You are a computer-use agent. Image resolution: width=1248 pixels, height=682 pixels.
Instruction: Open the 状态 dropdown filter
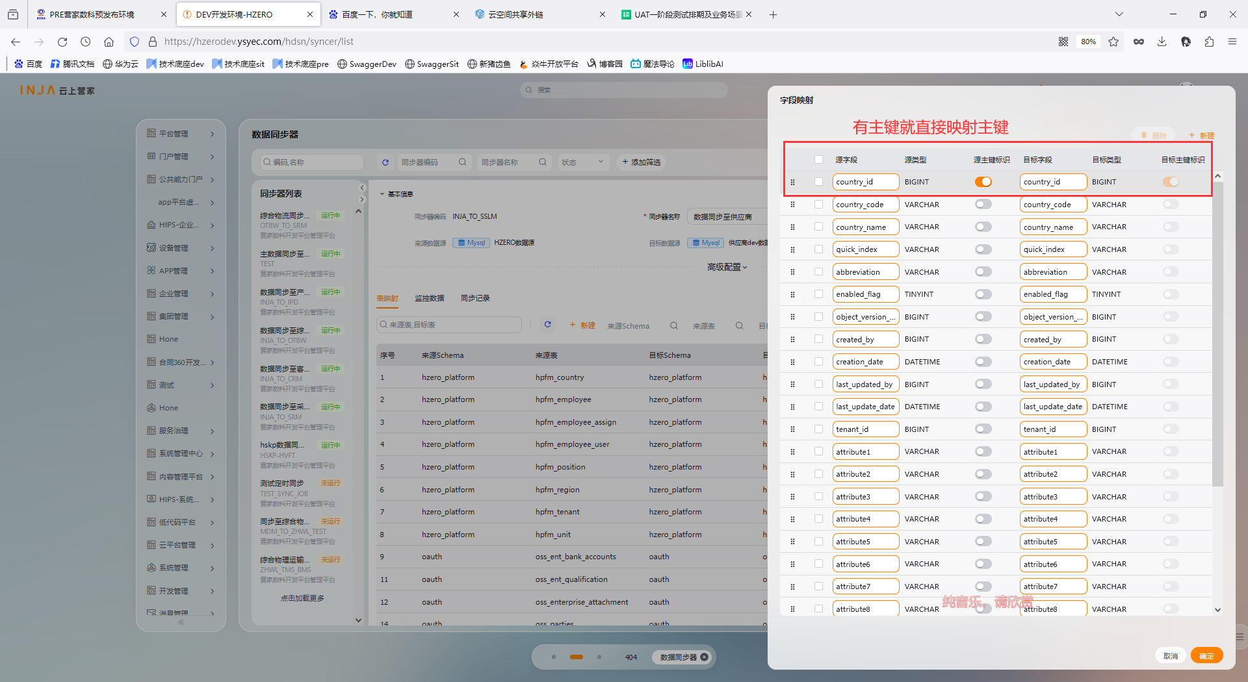click(583, 162)
